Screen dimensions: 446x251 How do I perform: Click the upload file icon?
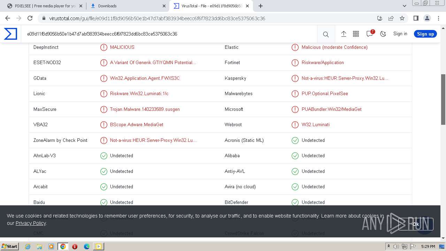(x=344, y=34)
